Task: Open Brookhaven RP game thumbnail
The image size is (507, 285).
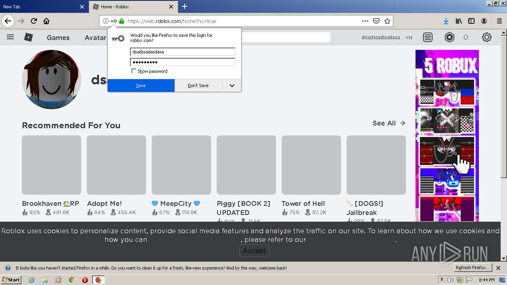Action: [x=51, y=165]
